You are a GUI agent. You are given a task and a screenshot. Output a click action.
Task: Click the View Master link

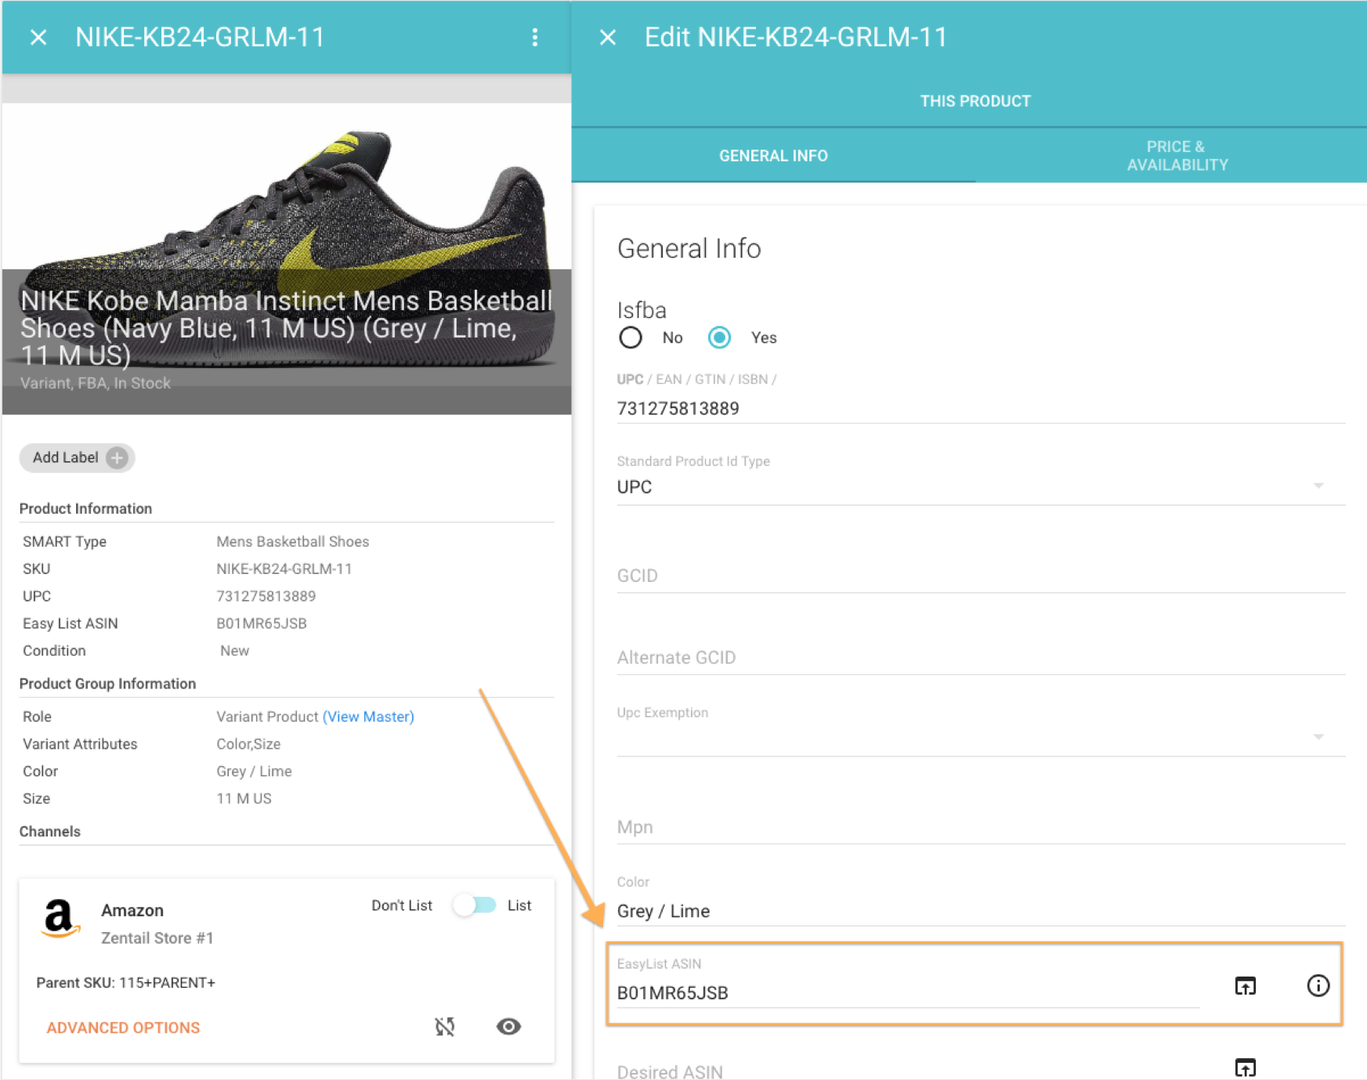(x=368, y=717)
